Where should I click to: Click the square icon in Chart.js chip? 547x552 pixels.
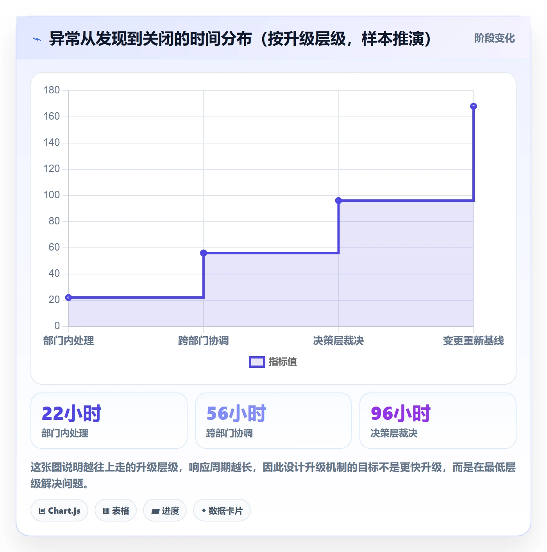pos(42,511)
